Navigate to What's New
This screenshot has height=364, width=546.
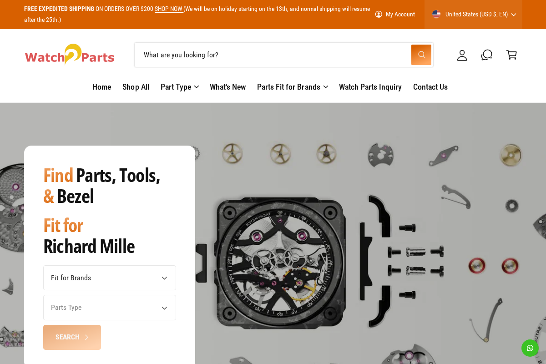click(227, 87)
